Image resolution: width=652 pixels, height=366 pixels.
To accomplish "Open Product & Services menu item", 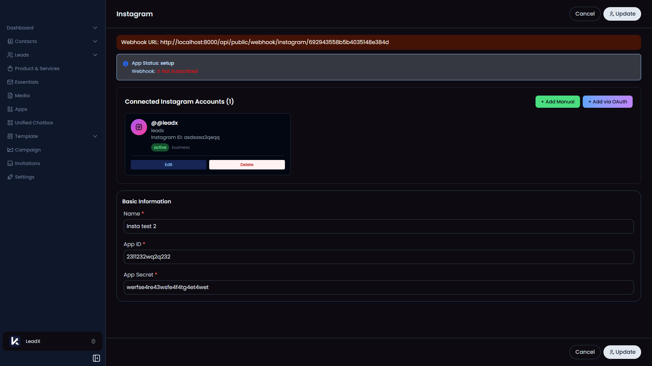I will (37, 68).
